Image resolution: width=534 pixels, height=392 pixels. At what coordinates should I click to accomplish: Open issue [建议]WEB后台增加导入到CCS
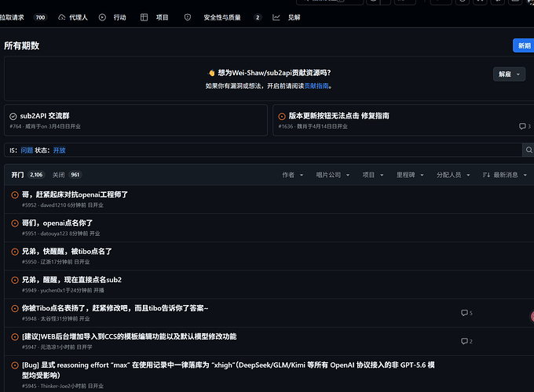130,336
